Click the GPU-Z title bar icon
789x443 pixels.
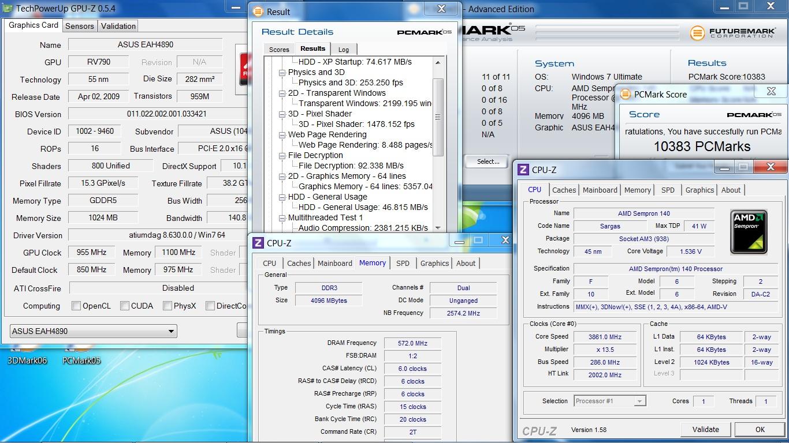[8, 9]
